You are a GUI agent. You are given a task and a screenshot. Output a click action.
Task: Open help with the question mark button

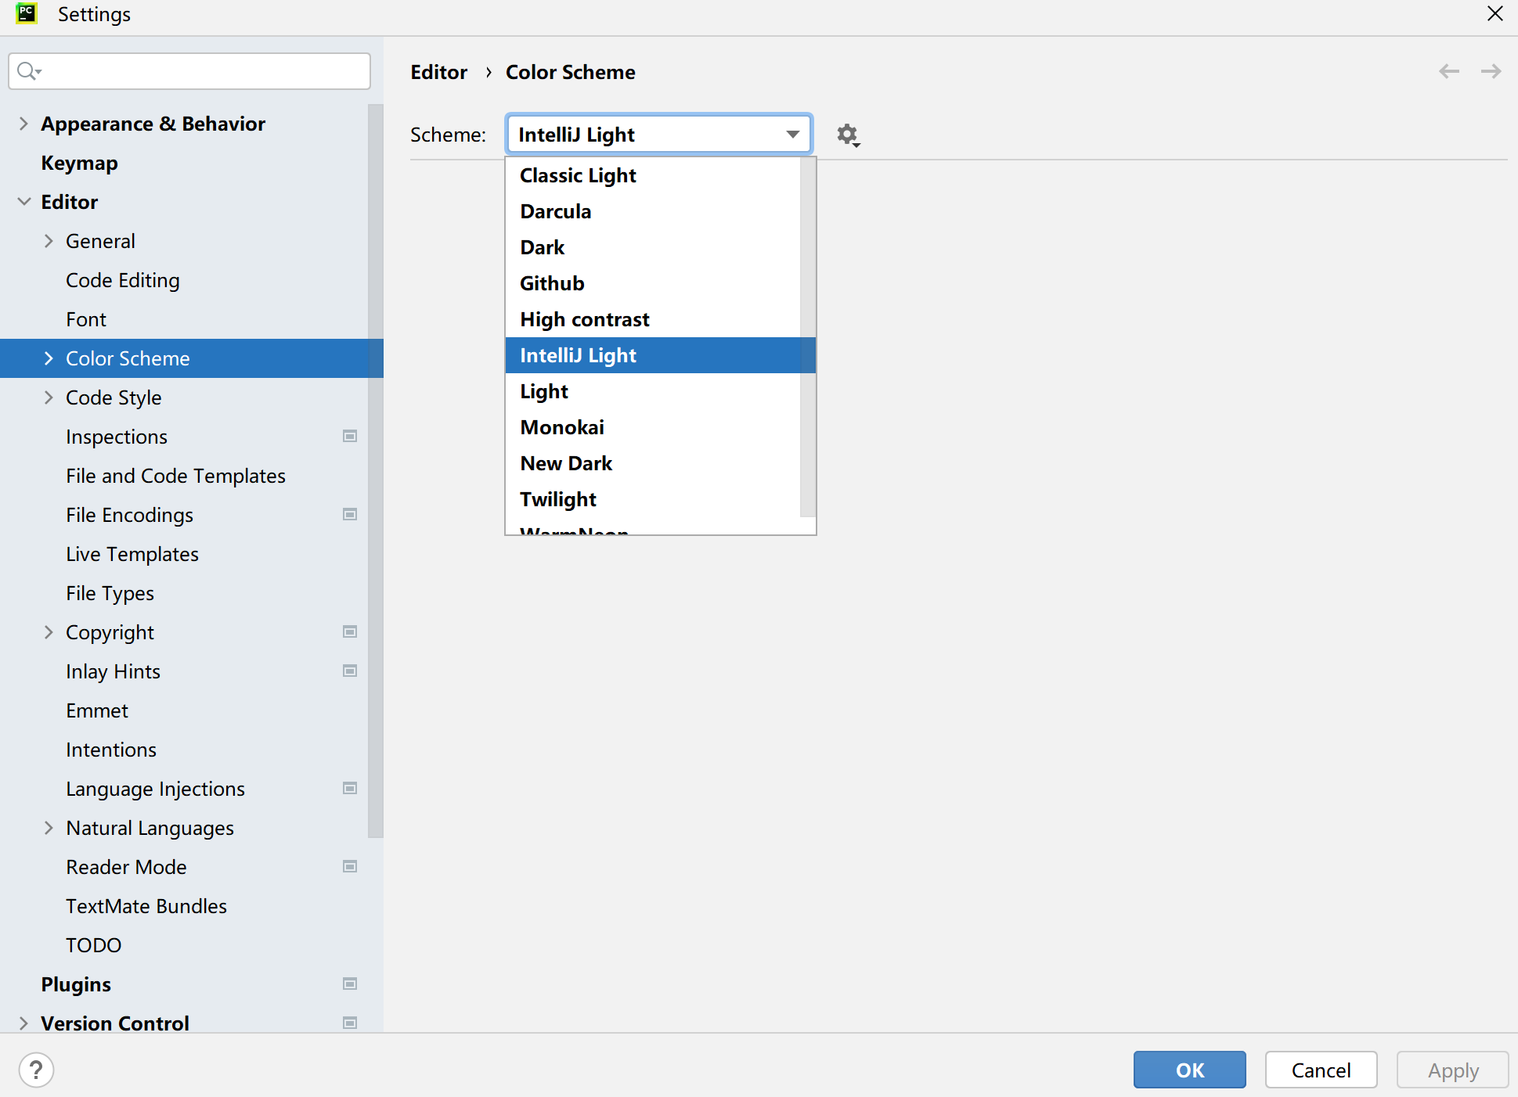coord(36,1070)
